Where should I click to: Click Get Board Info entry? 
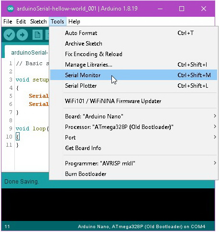(x=133, y=148)
